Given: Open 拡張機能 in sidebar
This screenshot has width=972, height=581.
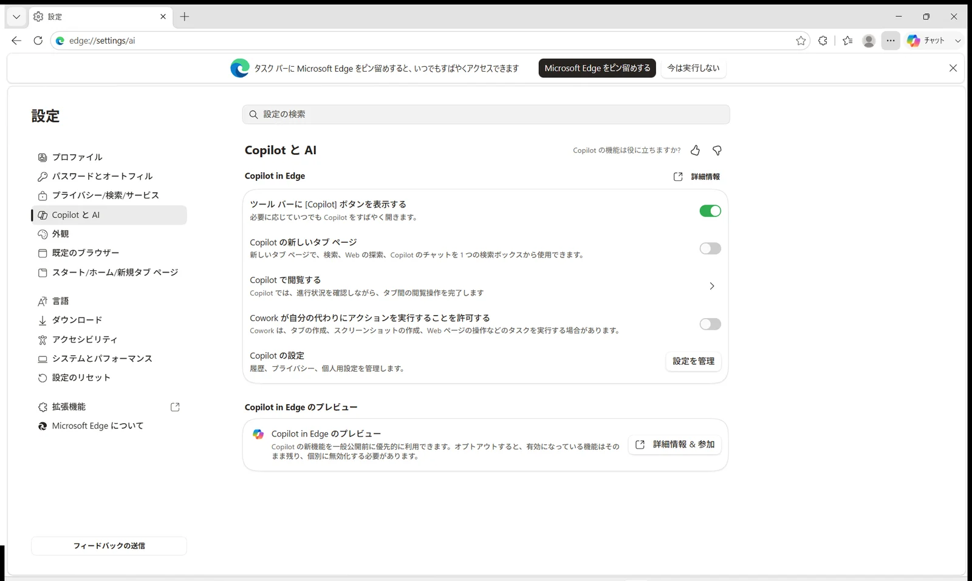Looking at the screenshot, I should (109, 407).
